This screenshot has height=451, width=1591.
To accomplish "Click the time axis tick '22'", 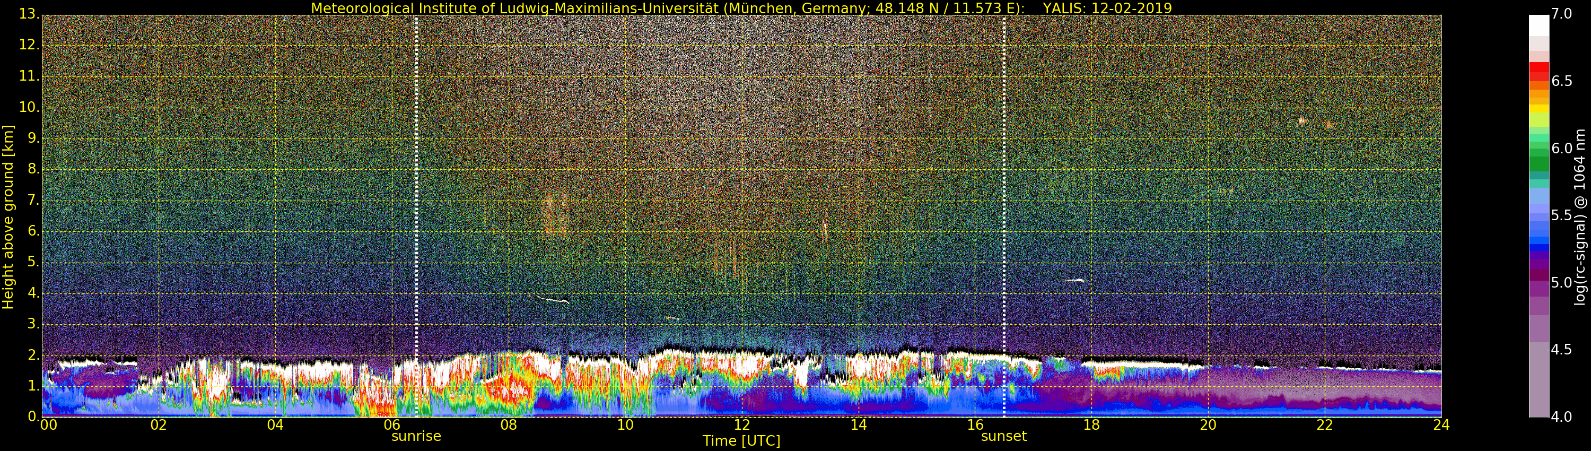I will (1325, 425).
